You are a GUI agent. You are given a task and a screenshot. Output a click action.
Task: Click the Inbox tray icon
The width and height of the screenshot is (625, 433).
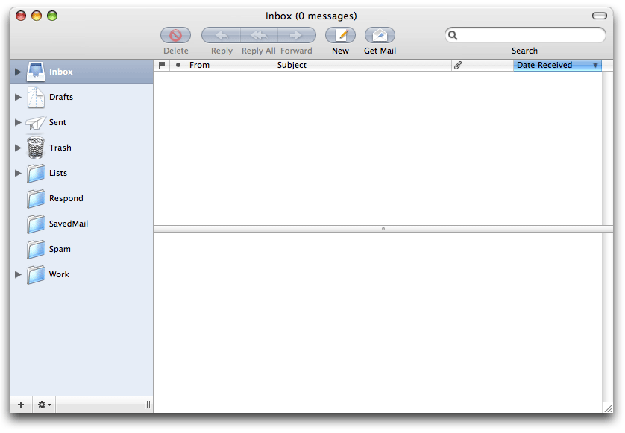(36, 72)
